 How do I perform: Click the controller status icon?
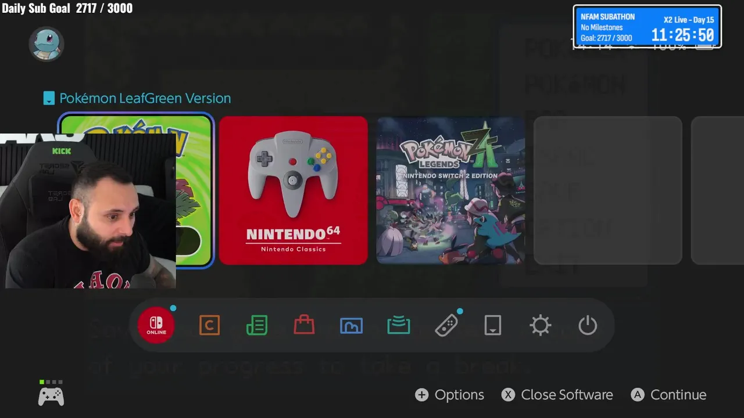(x=51, y=394)
